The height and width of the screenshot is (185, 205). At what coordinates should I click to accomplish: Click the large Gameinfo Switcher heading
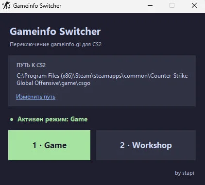click(55, 32)
